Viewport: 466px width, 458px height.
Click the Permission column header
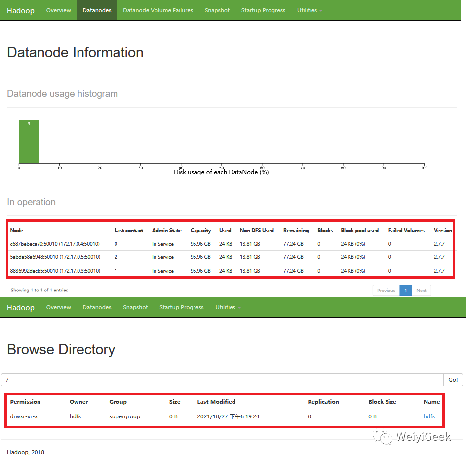coord(25,402)
